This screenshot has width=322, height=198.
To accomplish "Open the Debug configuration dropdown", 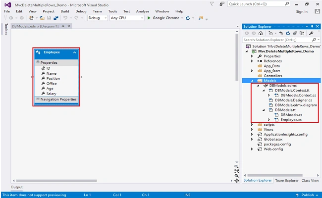I will point(97,18).
